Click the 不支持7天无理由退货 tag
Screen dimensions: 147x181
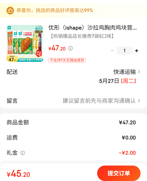pos(67,60)
